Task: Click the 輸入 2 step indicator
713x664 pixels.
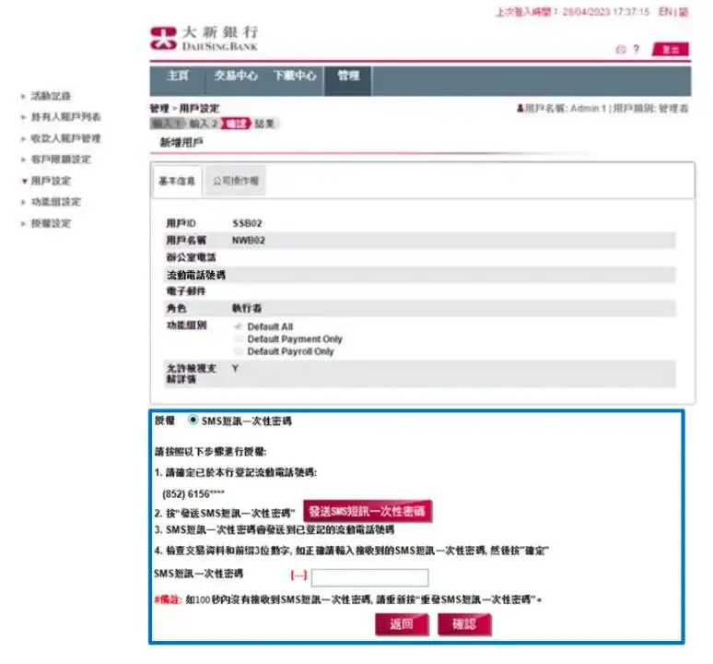Action: [x=204, y=124]
